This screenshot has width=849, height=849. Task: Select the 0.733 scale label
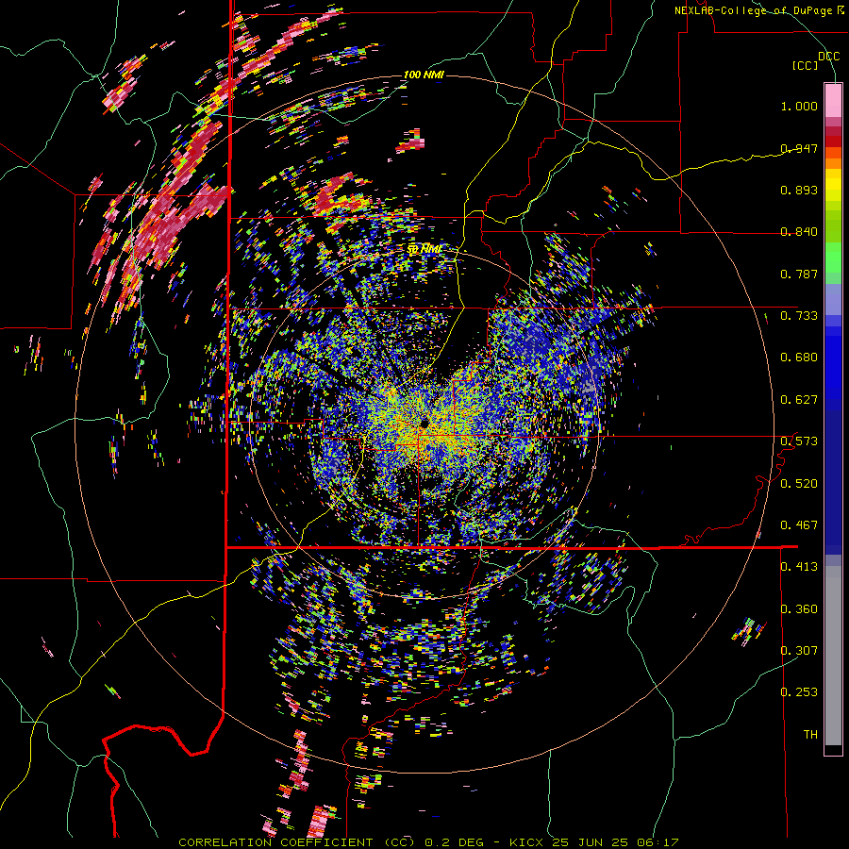(x=799, y=316)
